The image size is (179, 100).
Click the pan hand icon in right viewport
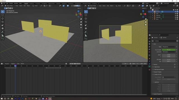146,22
